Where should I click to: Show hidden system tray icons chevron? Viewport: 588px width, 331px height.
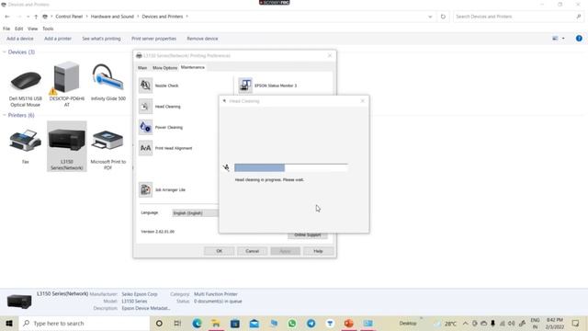(466, 323)
